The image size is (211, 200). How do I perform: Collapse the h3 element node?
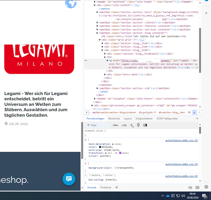[103, 57]
